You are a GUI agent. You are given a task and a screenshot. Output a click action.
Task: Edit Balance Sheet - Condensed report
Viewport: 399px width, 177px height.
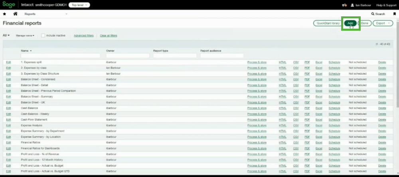8,79
